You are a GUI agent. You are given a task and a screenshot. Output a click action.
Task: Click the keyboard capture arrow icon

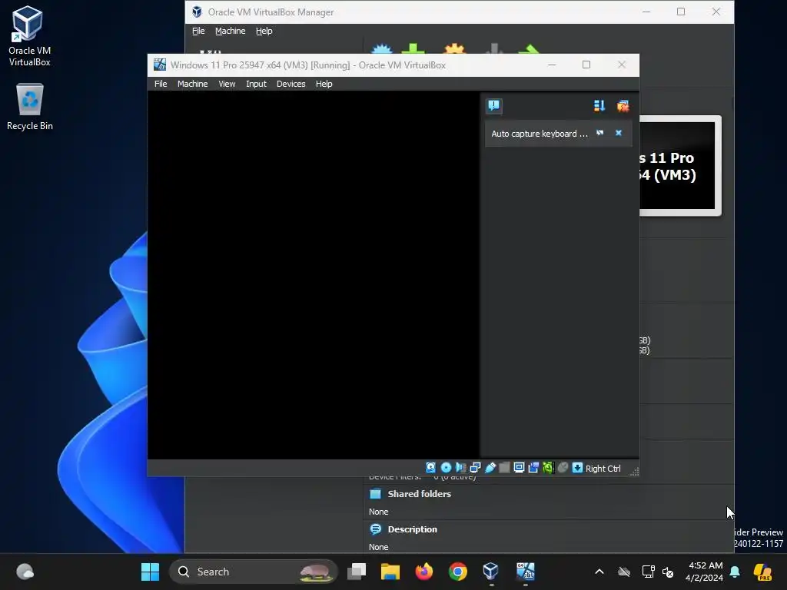tap(577, 468)
